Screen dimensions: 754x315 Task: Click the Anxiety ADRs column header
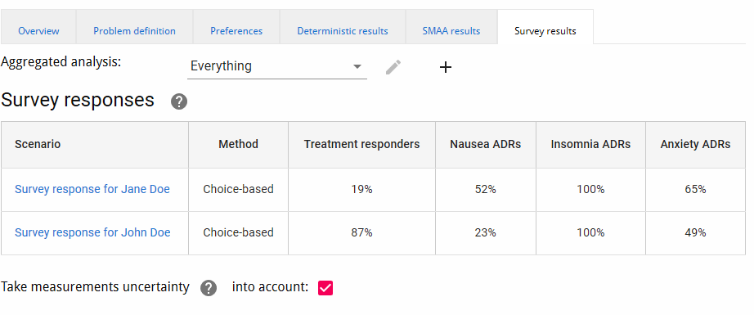coord(695,144)
